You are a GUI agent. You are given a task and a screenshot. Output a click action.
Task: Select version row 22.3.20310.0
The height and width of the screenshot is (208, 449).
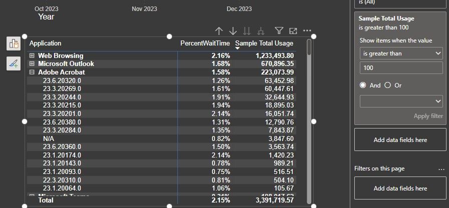tap(161, 180)
